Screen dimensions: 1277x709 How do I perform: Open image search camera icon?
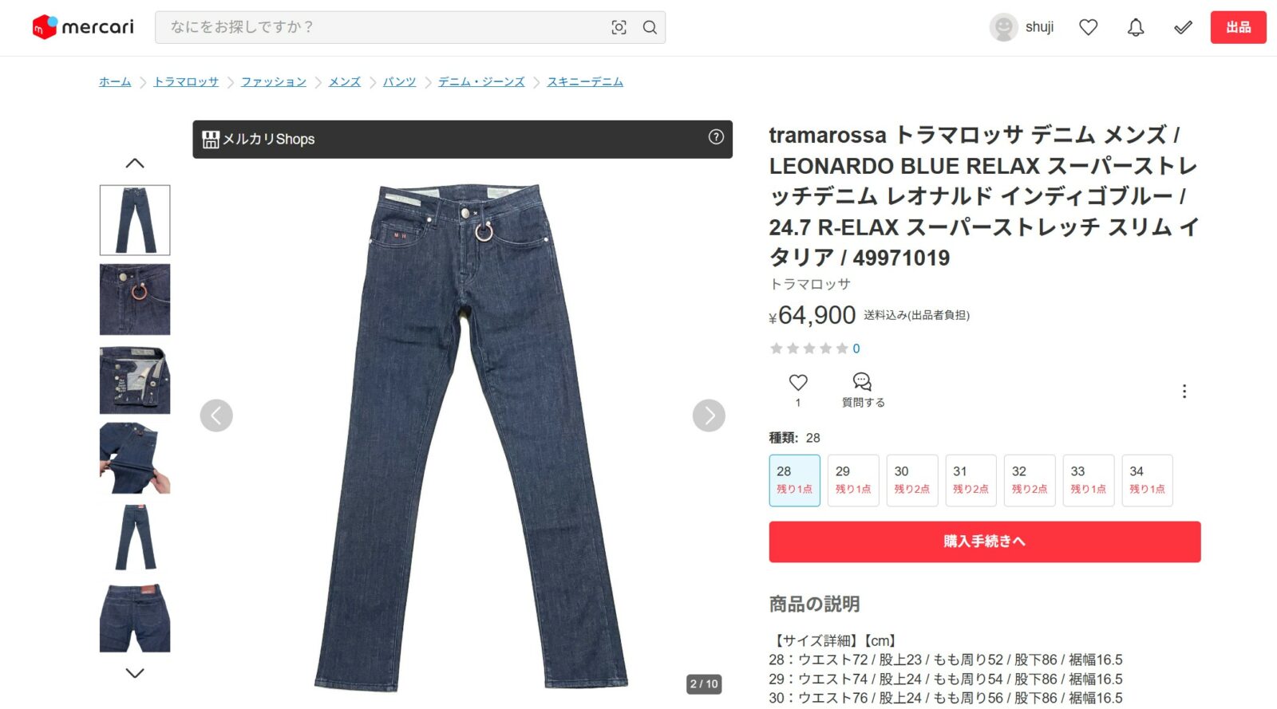[619, 27]
